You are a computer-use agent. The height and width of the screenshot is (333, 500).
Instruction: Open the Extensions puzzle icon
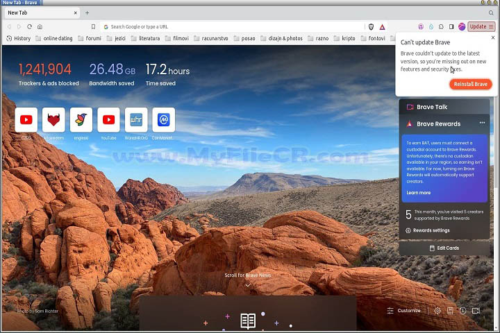click(x=441, y=27)
